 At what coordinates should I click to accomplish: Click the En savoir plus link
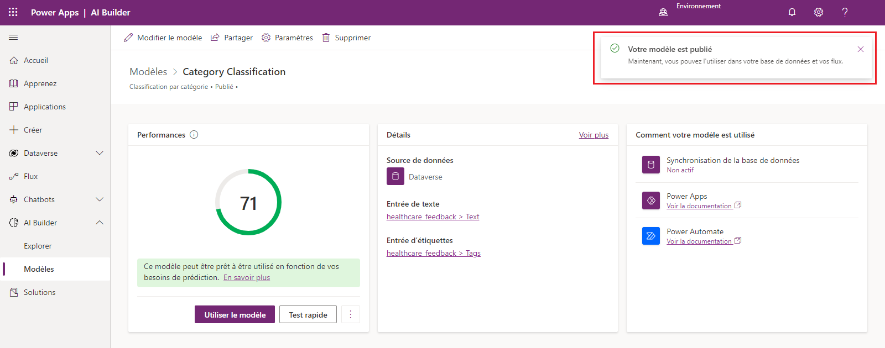(x=247, y=277)
